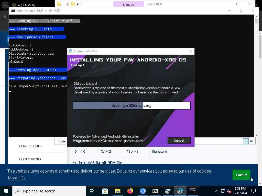Open the Signature link in the download row

(x=159, y=152)
